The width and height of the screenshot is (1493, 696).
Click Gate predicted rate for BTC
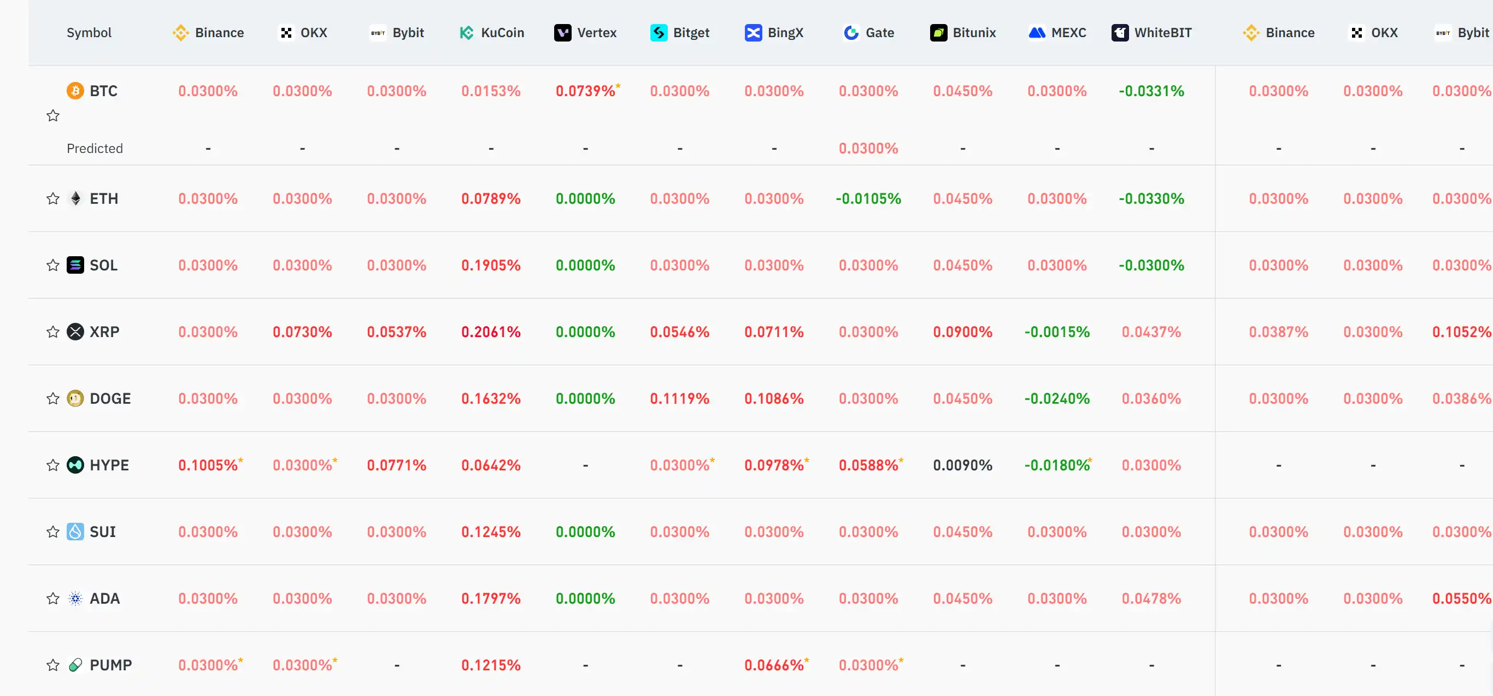pos(868,149)
